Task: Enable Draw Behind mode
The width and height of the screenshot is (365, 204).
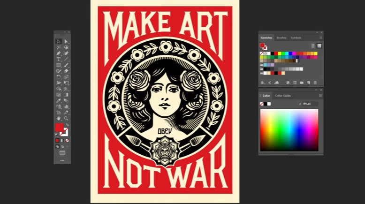Action: click(x=62, y=146)
